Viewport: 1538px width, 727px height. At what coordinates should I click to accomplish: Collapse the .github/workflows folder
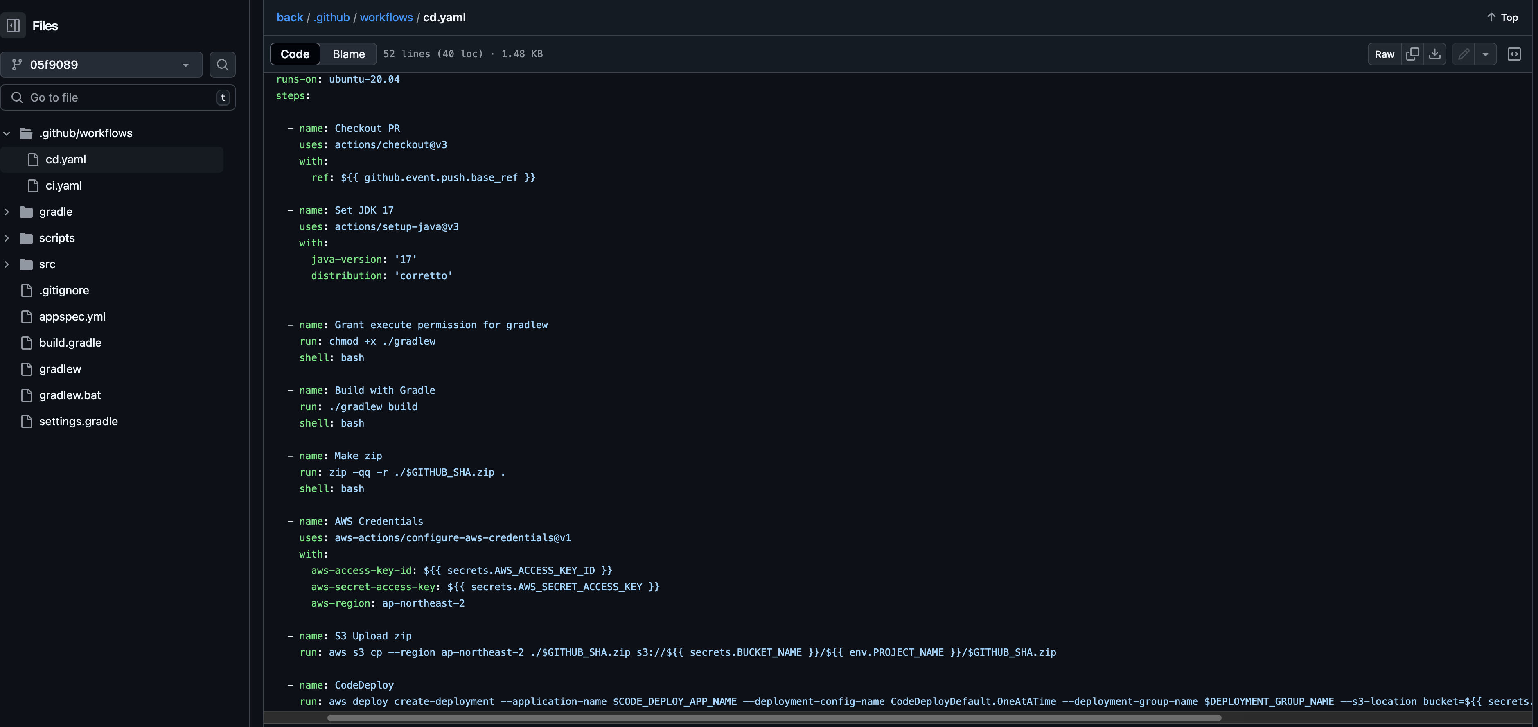point(7,133)
